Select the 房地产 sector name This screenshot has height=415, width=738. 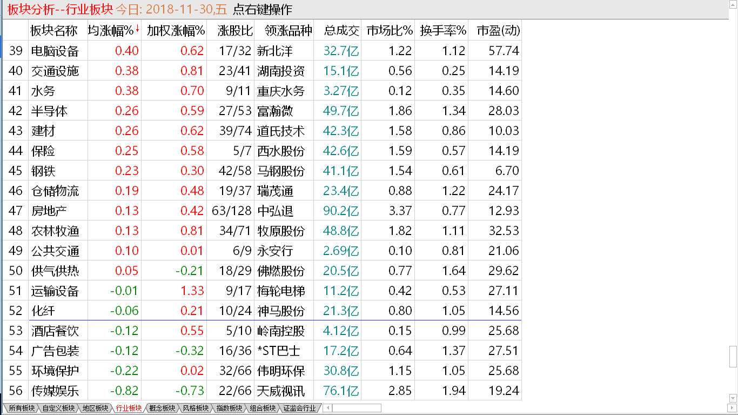pos(49,211)
